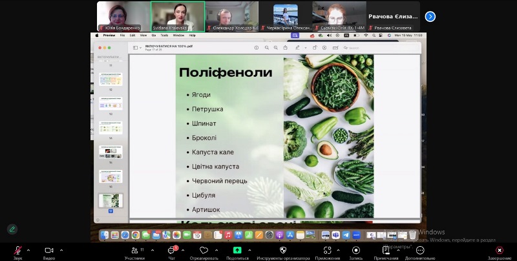Open Safari from the macOS dock
Viewport: 517px width, 261px height.
pos(125,235)
